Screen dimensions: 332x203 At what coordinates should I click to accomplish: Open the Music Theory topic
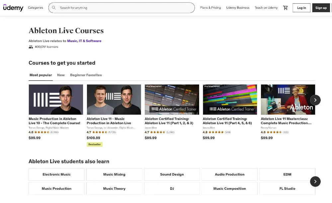point(114,188)
